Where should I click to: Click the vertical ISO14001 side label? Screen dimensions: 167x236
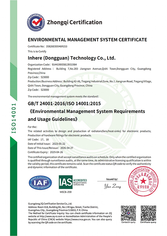14,118
